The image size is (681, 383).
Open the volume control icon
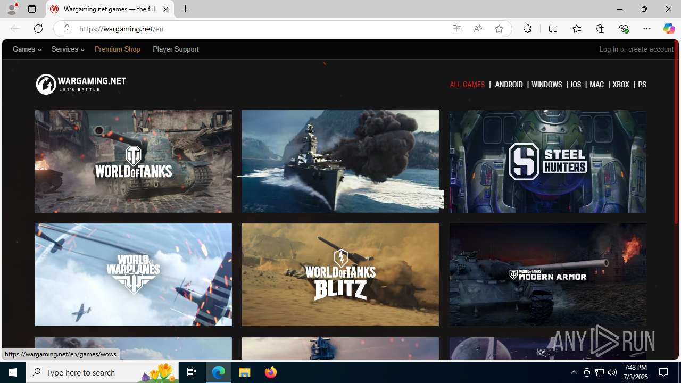[x=612, y=372]
